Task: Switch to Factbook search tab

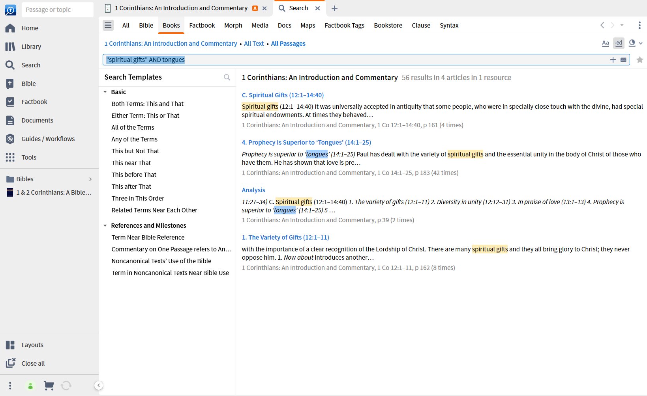Action: [202, 25]
